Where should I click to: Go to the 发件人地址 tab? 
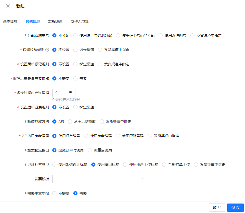80,21
